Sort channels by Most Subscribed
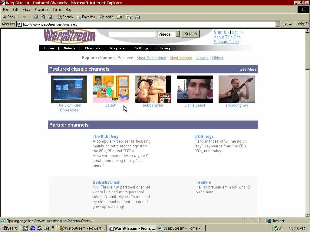Image resolution: width=310 pixels, height=232 pixels. click(151, 58)
